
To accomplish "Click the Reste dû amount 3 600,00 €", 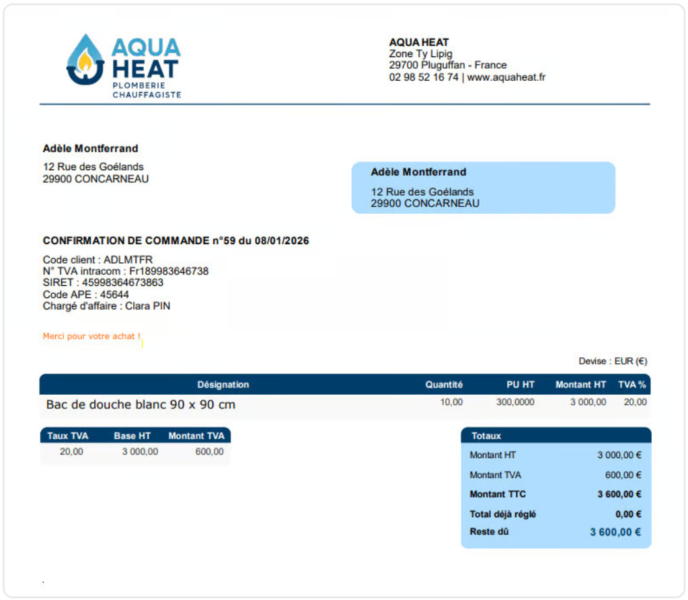I will tap(615, 532).
